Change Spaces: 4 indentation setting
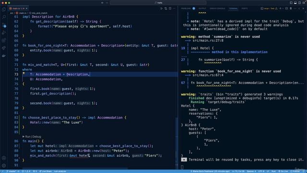This screenshot has width=307, height=173. pos(251,171)
